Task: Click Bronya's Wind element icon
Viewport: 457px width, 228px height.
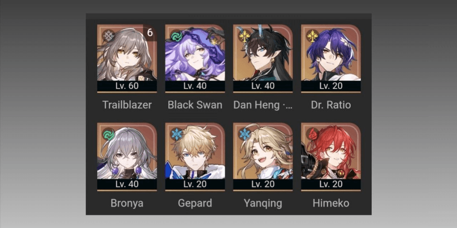Action: point(108,135)
